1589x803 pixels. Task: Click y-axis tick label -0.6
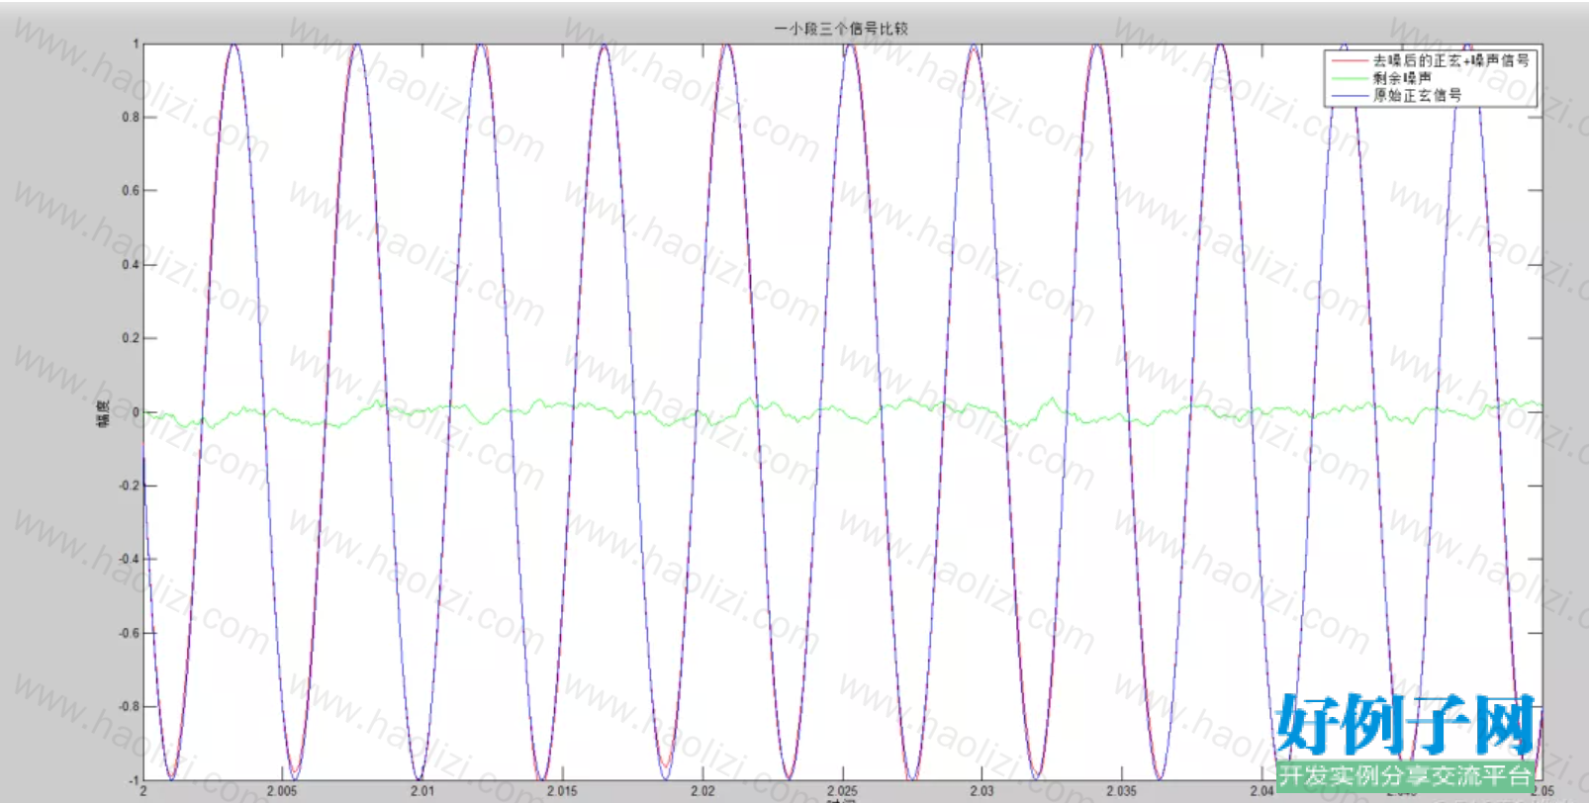pos(128,633)
